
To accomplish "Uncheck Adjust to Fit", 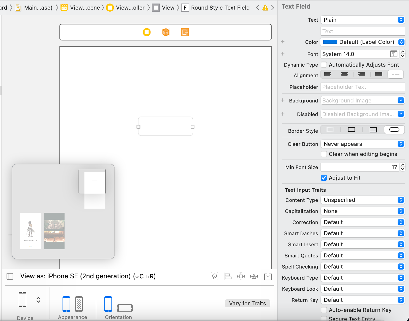I will coord(324,178).
